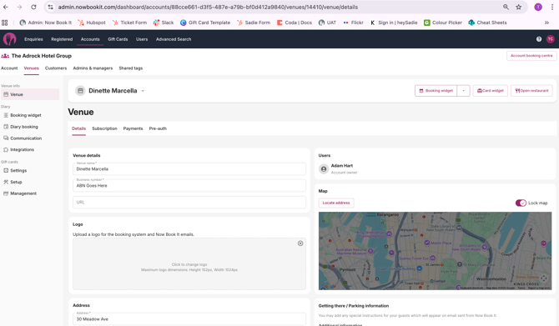Click the Account booking centre button

point(531,56)
